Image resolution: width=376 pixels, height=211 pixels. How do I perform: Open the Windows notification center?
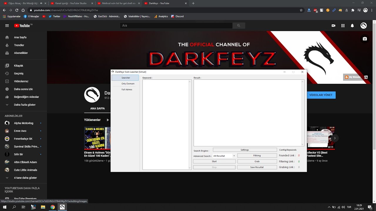370,207
